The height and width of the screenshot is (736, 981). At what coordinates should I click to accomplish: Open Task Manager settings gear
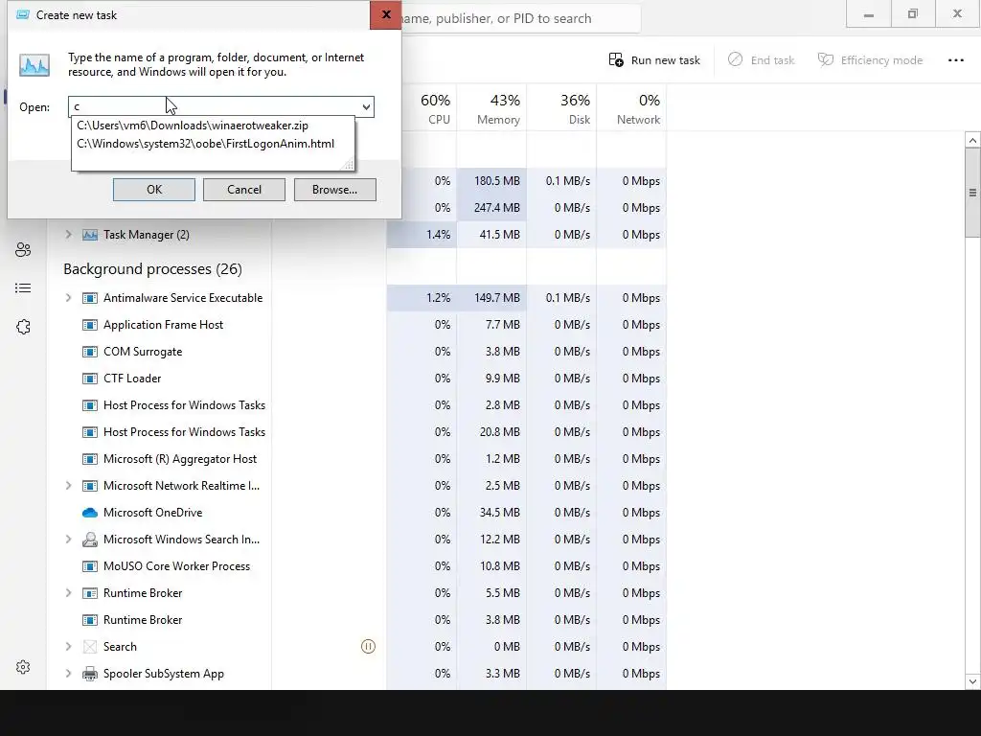(23, 667)
